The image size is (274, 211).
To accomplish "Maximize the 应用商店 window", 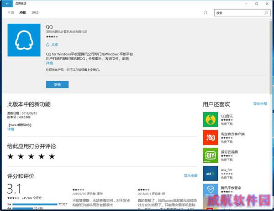I will click(x=257, y=4).
